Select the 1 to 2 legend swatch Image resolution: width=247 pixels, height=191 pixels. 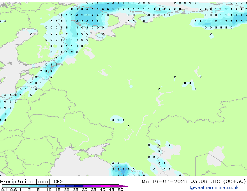coord(25,186)
